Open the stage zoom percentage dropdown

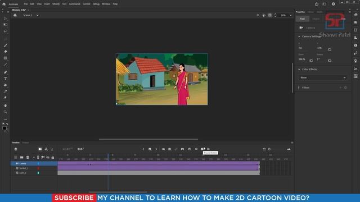click(x=290, y=15)
